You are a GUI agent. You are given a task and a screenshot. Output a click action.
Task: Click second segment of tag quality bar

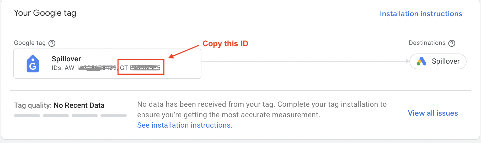56,116
